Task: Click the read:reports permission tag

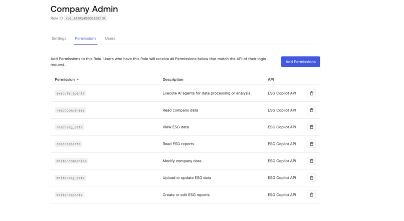Action: tap(68, 144)
